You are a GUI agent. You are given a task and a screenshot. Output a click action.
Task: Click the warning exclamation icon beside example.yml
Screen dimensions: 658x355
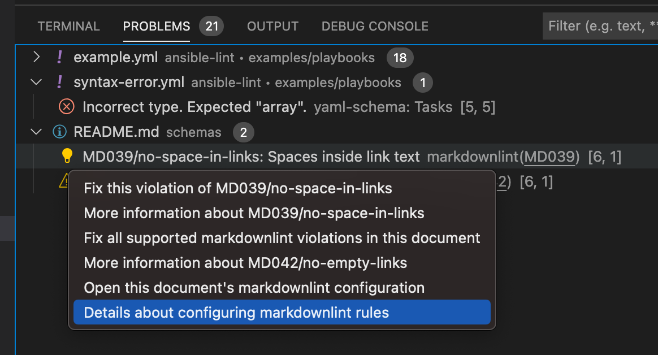59,57
